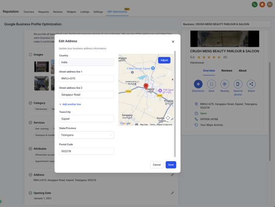Viewport: 275px width, 207px height.
Task: Go to the Widgets nav tab
Action: tap(71, 12)
